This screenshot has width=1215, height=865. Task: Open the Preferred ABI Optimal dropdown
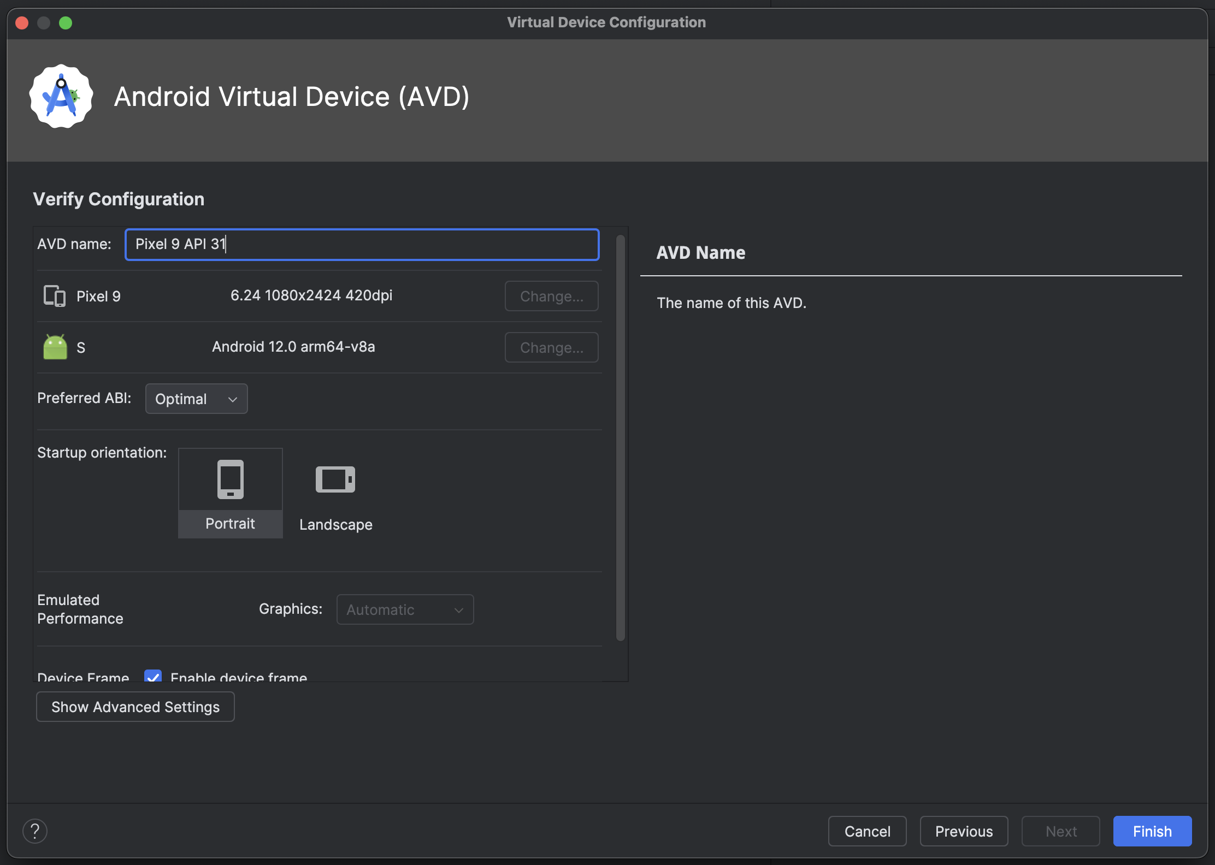click(197, 399)
